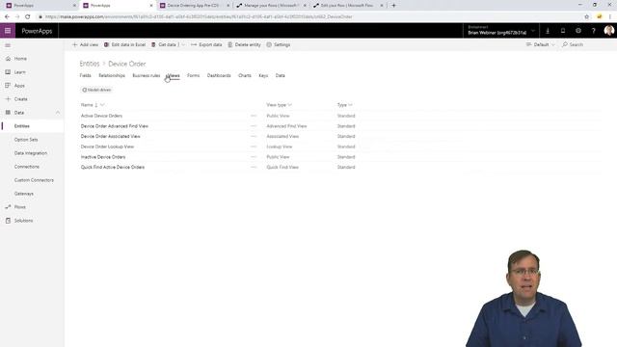Open the download icon in header
Screen dimensions: 617x347
coord(548,31)
